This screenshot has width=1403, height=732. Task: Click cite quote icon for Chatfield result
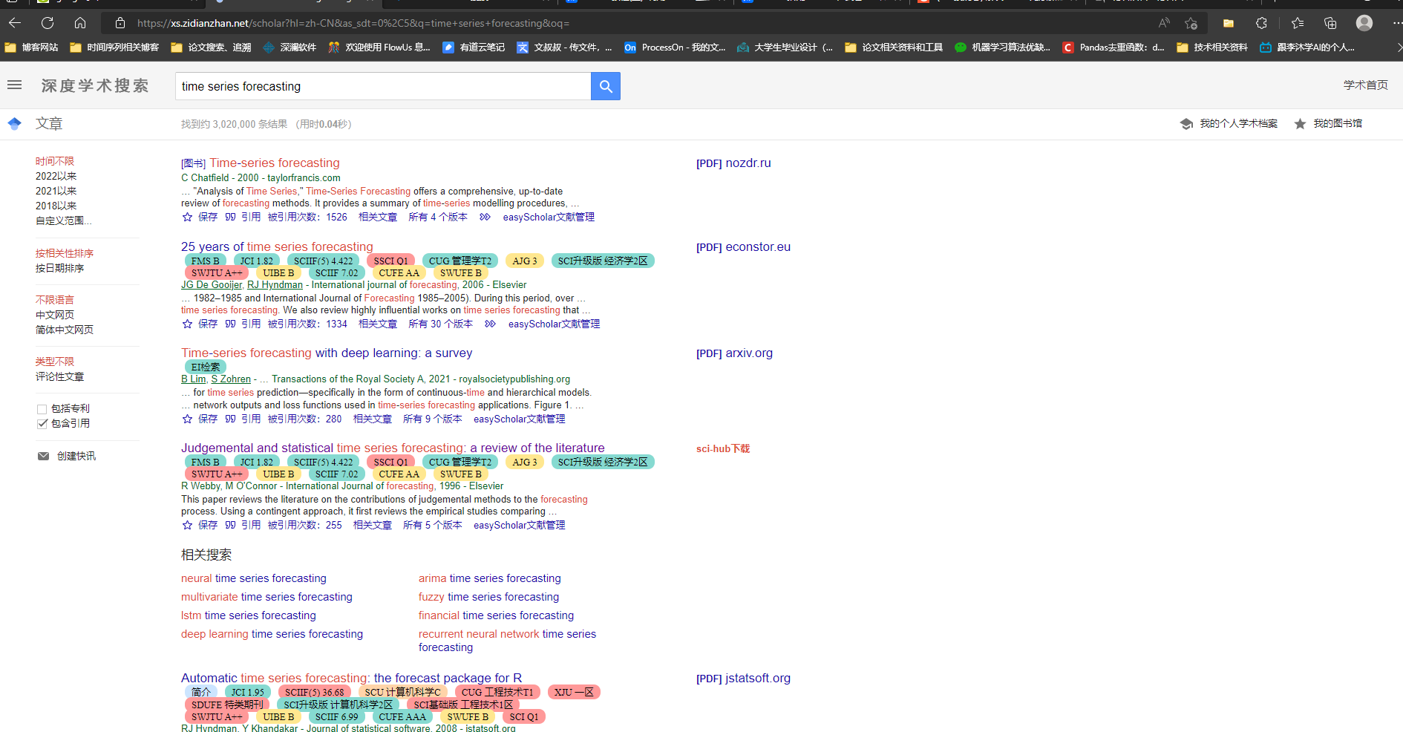tap(230, 217)
